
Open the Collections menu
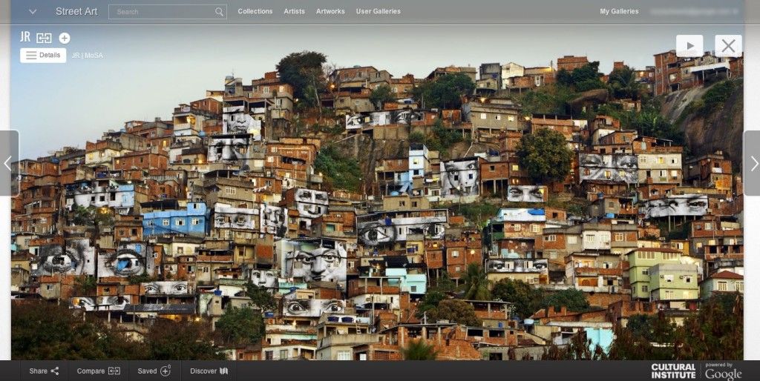click(x=255, y=12)
